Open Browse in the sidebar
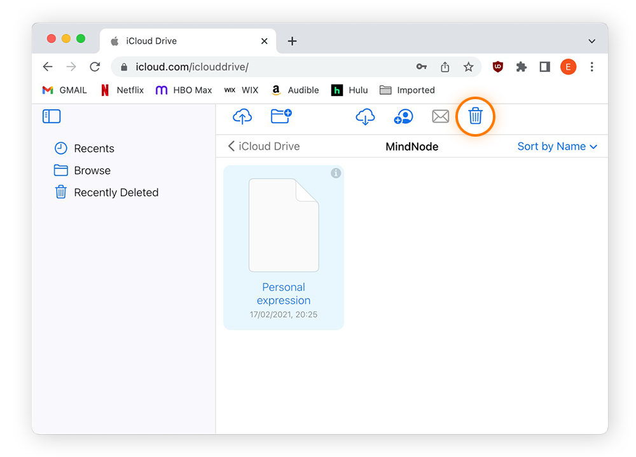The height and width of the screenshot is (457, 636). (82, 170)
